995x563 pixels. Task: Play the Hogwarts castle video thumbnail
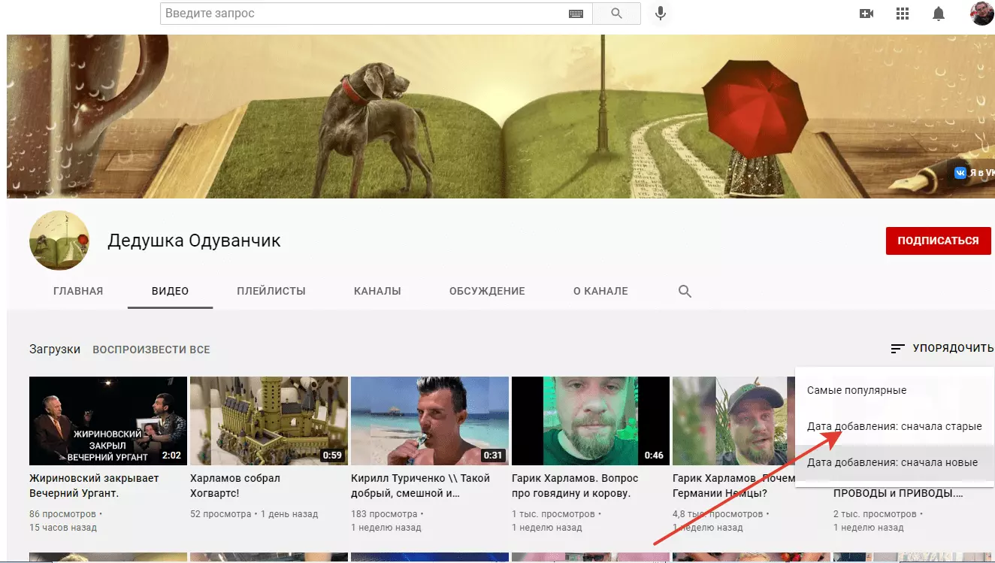pos(269,421)
